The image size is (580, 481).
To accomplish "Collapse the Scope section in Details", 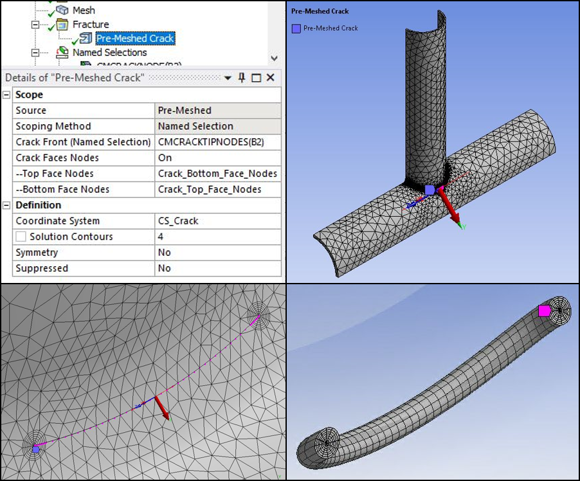I will pyautogui.click(x=6, y=95).
